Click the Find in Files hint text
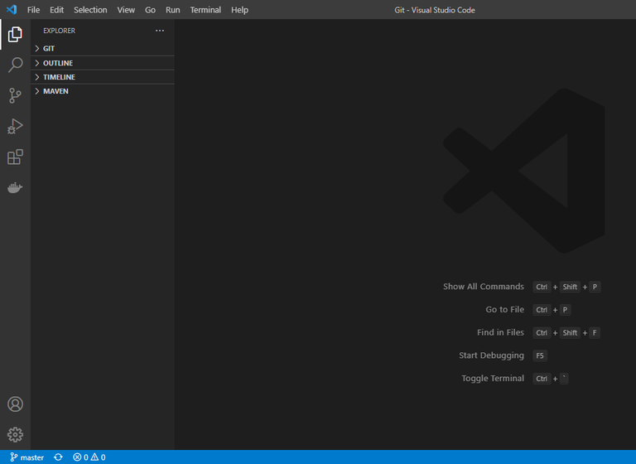 point(500,332)
